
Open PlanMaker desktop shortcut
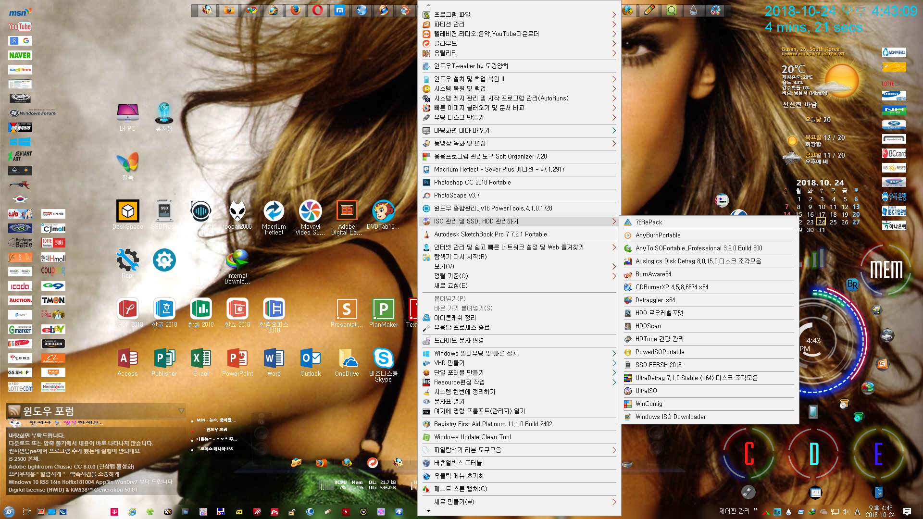click(x=383, y=313)
